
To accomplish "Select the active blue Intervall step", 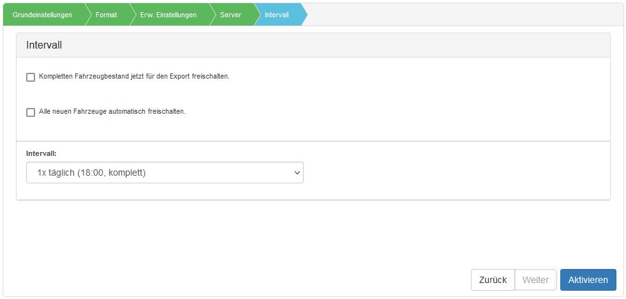I will click(277, 15).
